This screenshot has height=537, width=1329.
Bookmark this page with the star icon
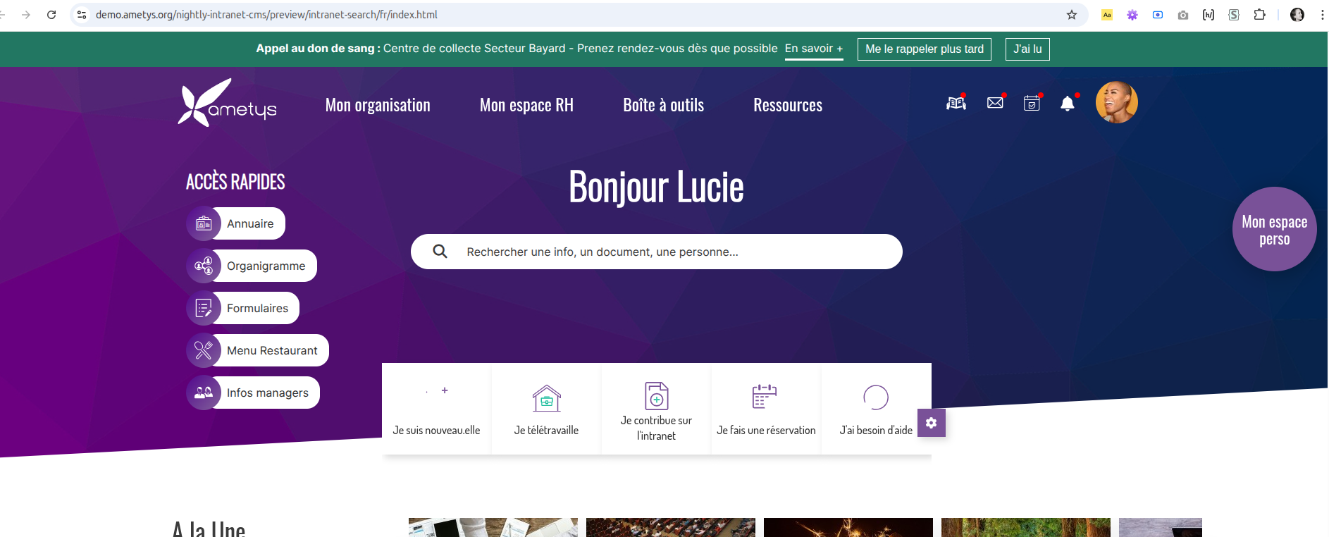point(1072,15)
